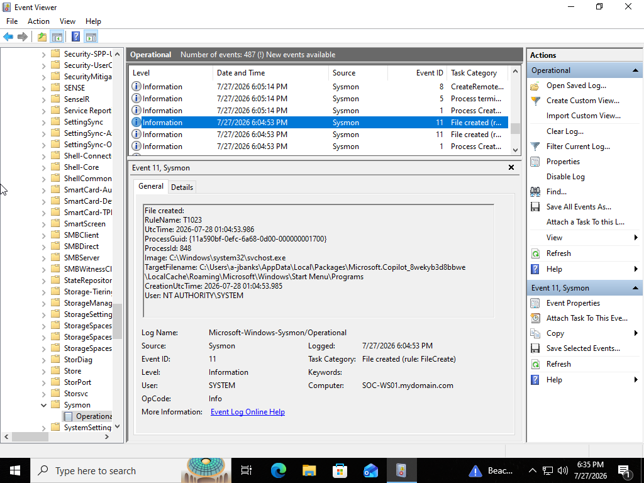This screenshot has height=483, width=644.
Task: Click the Event Properties icon
Action: click(535, 303)
